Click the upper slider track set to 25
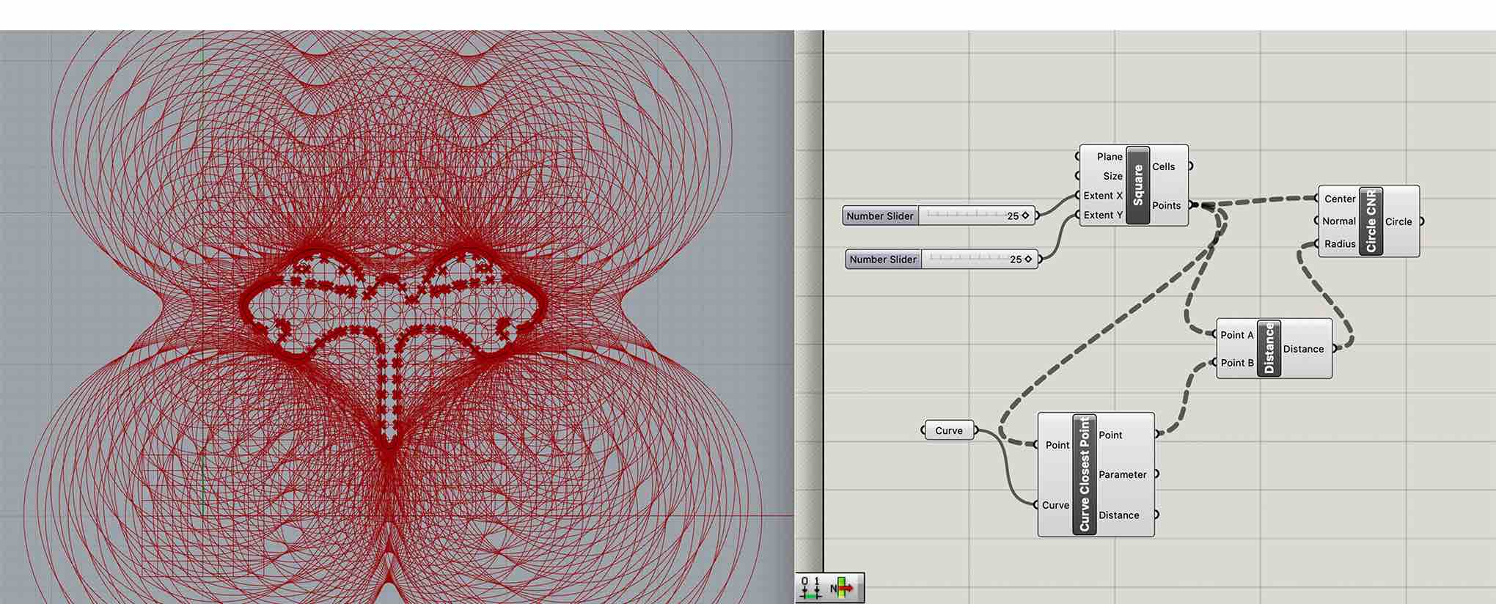 tap(976, 216)
